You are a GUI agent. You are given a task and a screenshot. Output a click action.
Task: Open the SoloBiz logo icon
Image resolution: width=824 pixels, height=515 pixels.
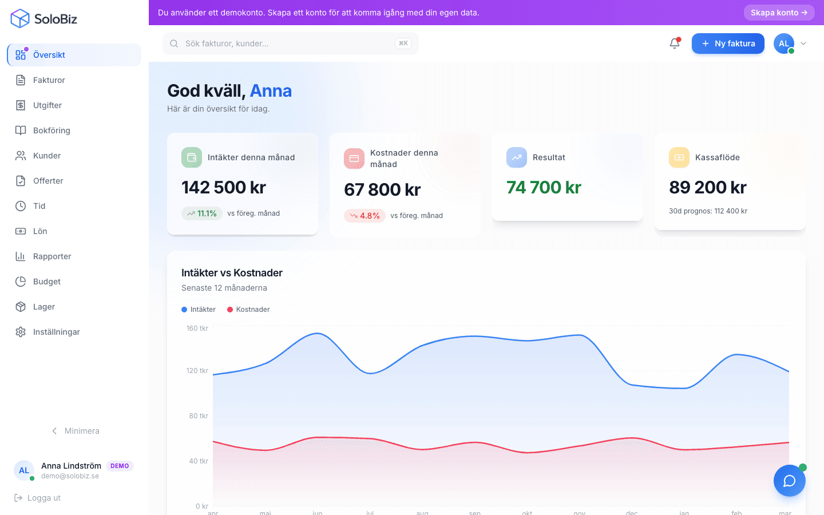point(19,18)
